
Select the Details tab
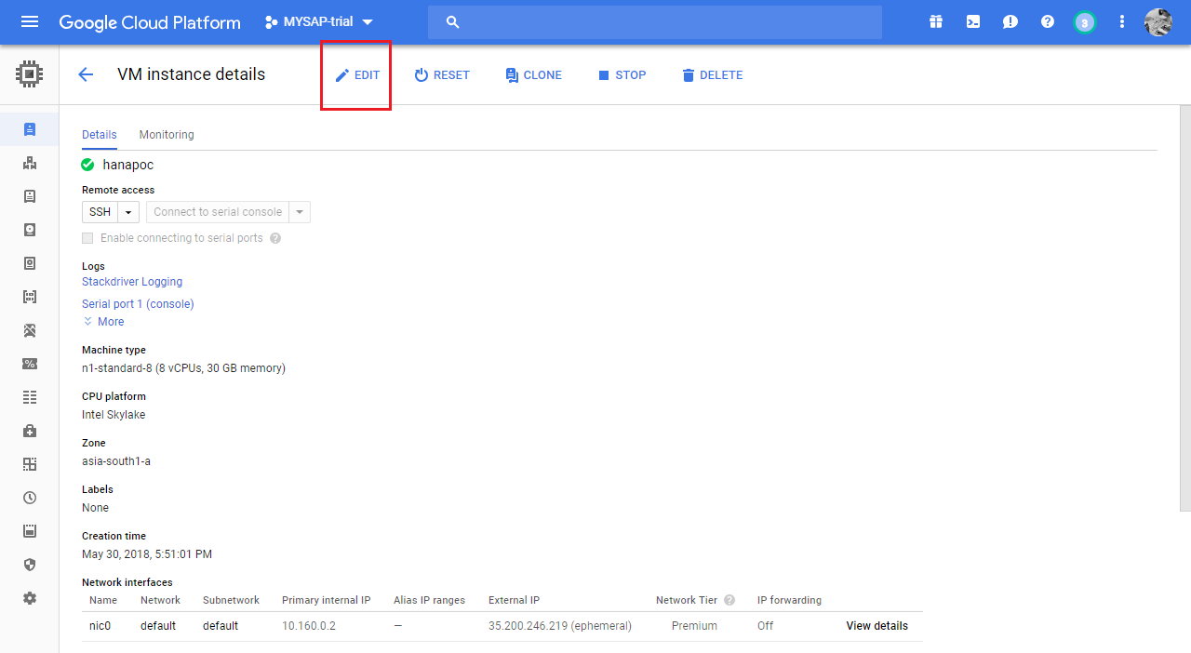pos(100,135)
